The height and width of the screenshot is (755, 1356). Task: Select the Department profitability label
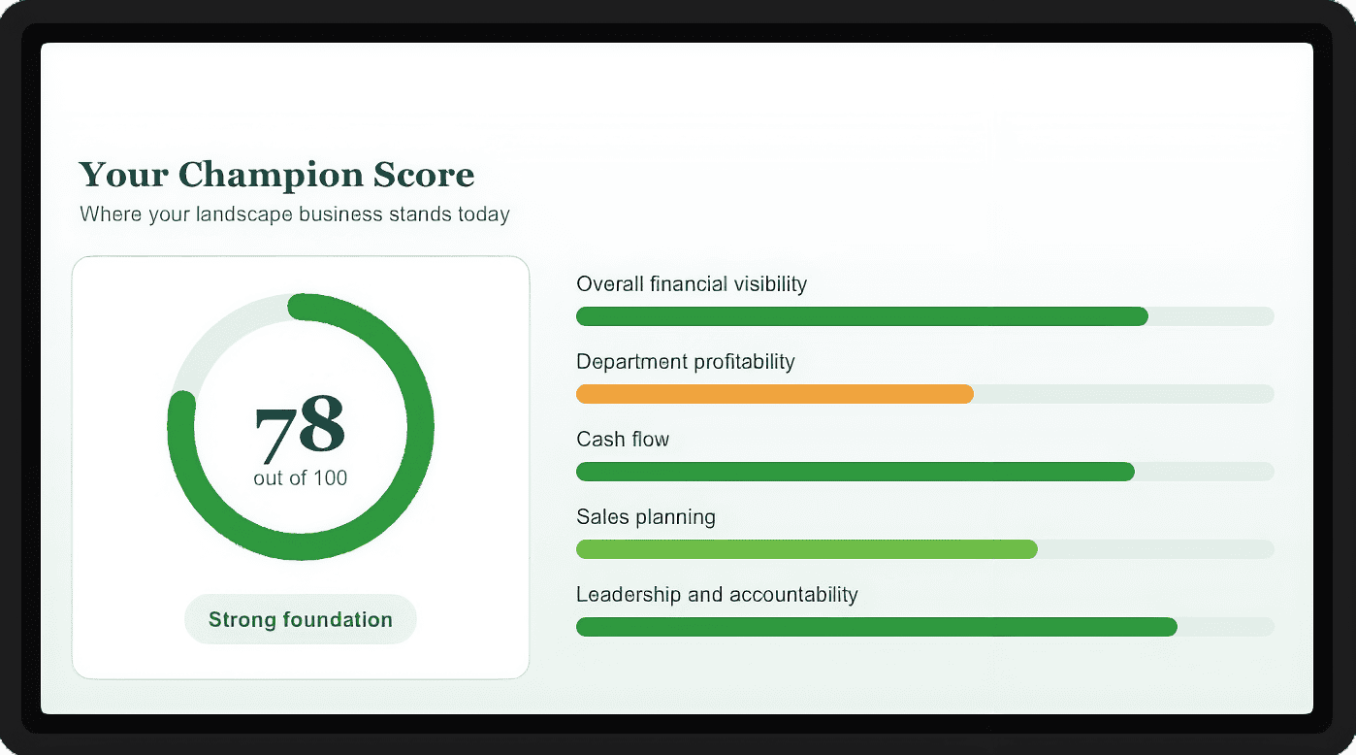coord(686,362)
